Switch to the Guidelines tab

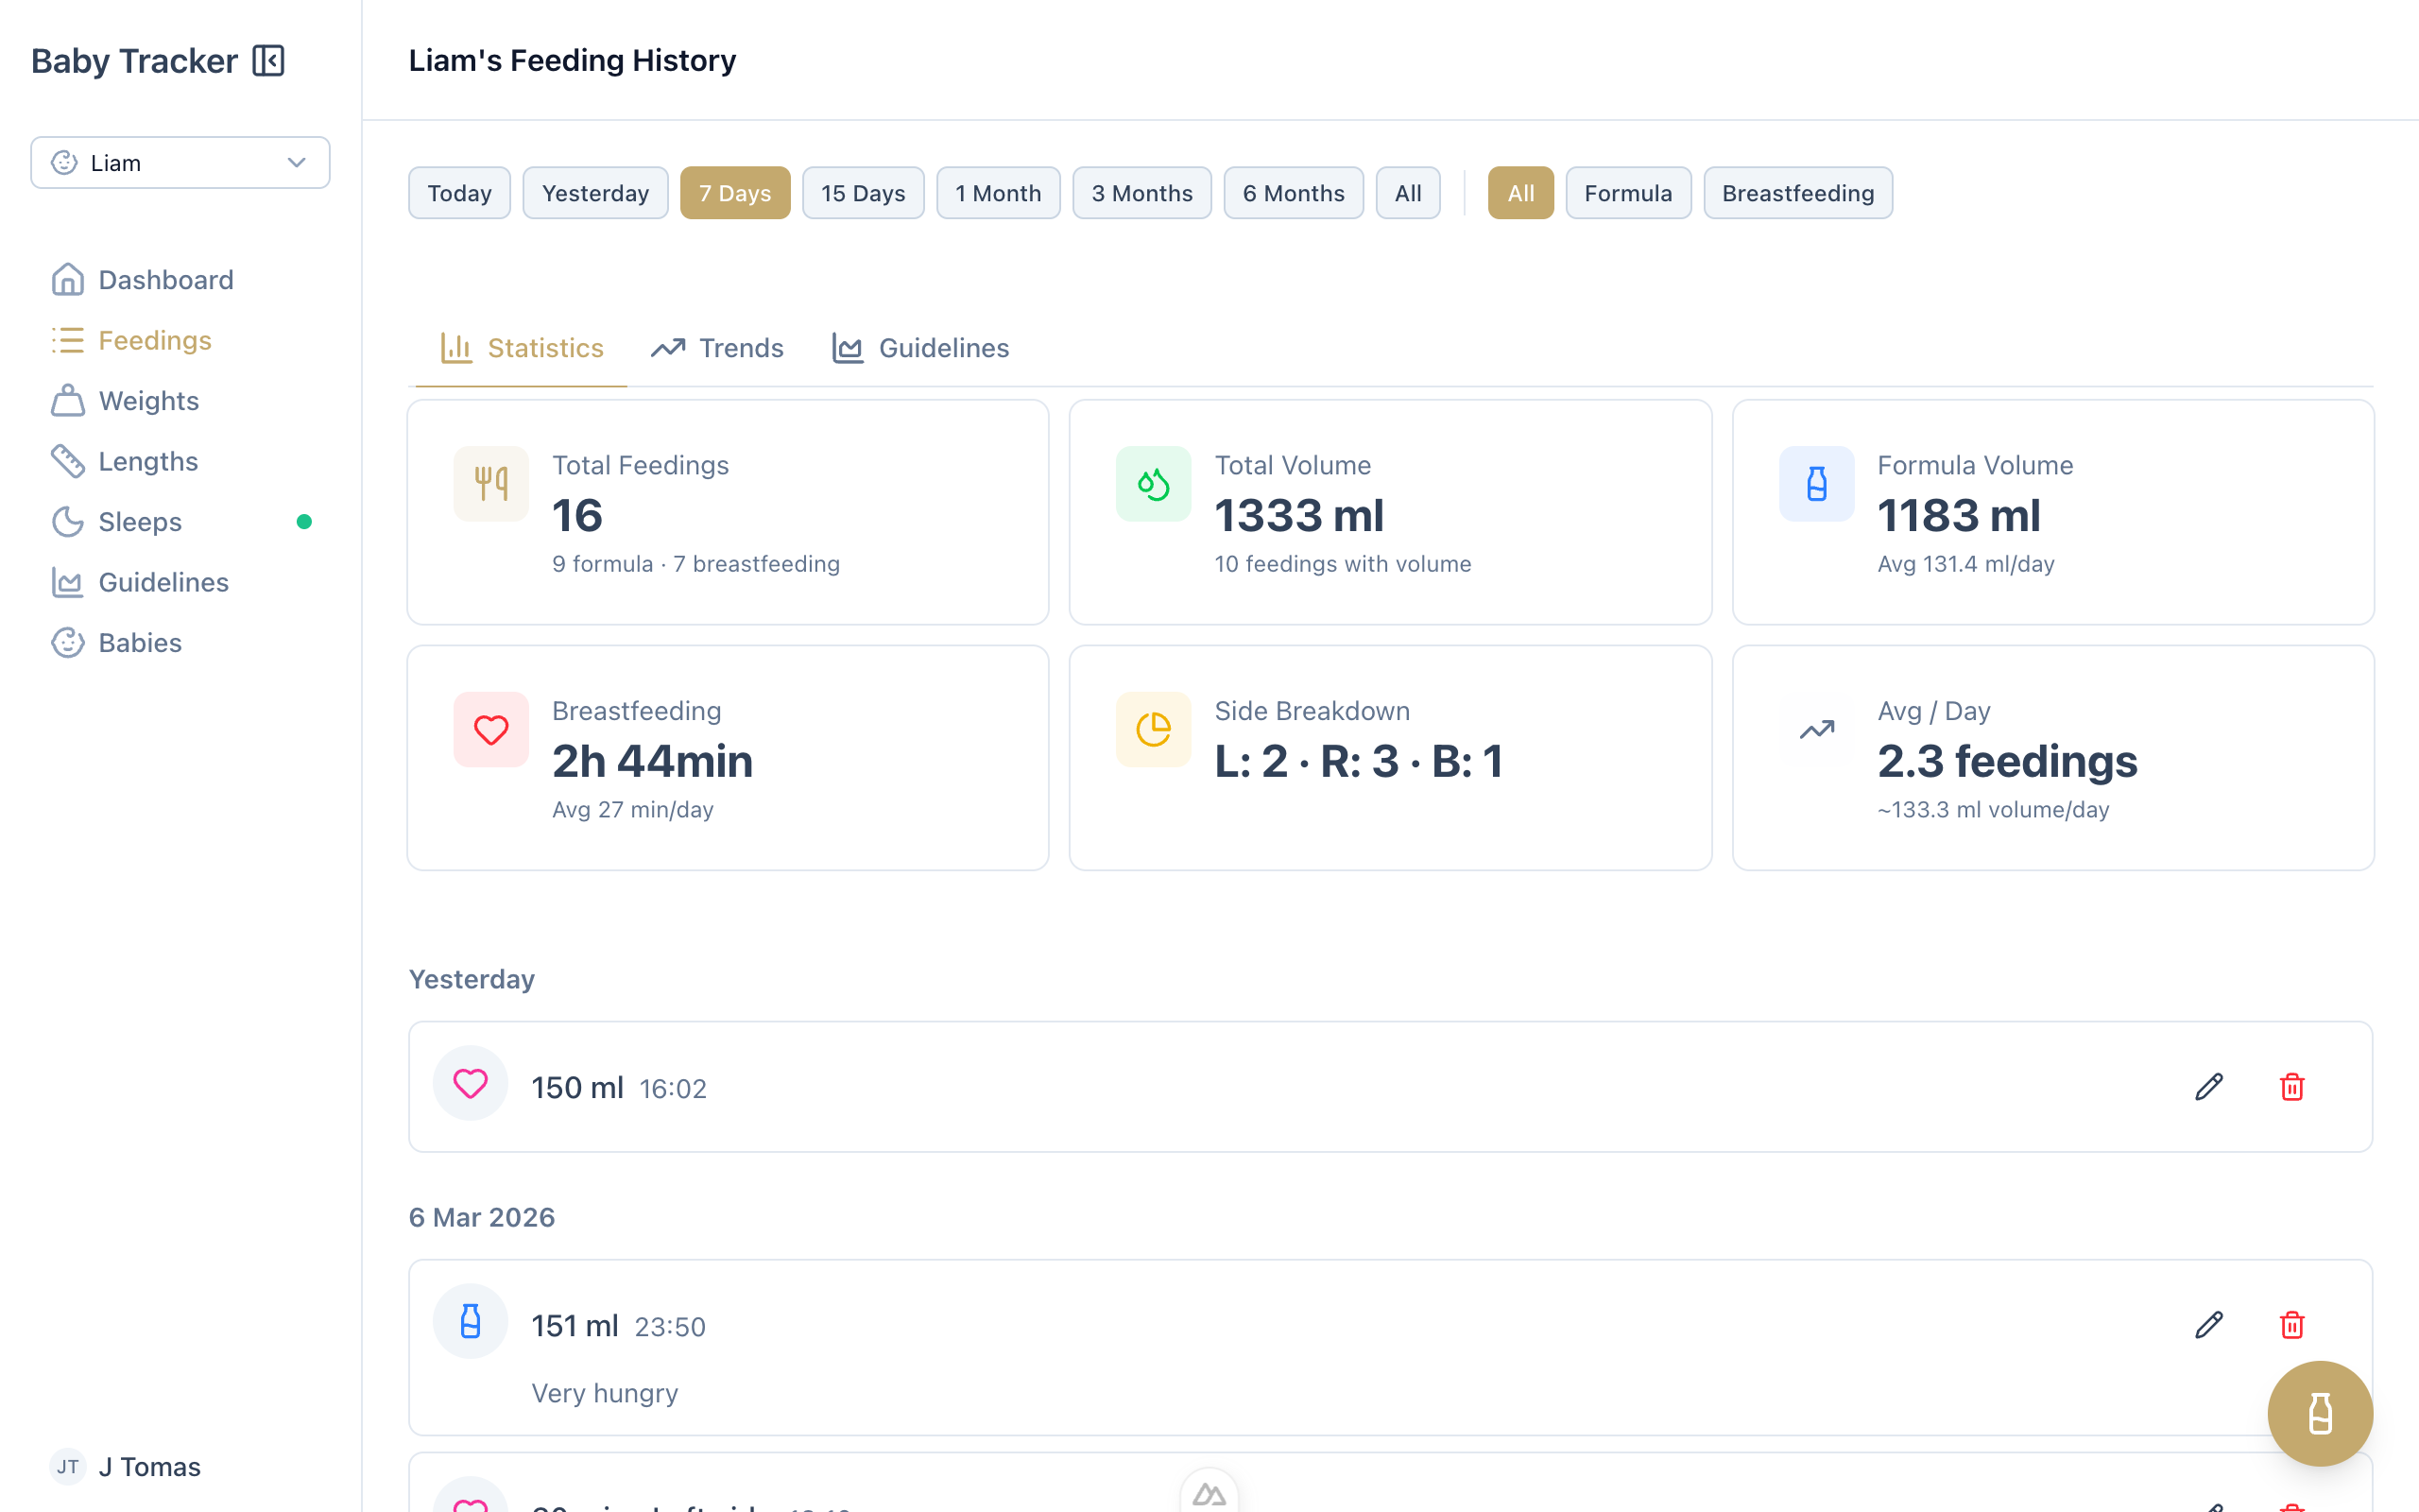[920, 348]
